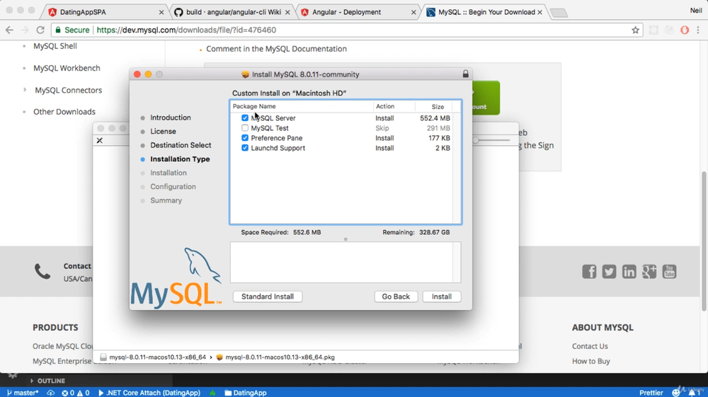Open the Twitter social icon
Screen dimensions: 708x397
tap(609, 272)
